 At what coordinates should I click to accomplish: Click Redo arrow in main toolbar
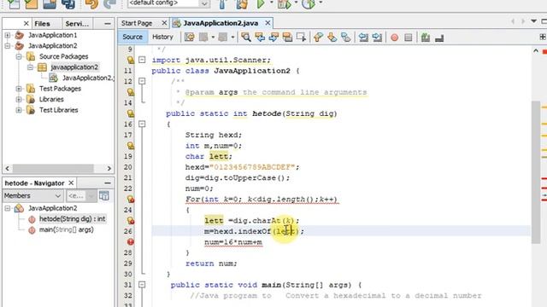110,4
